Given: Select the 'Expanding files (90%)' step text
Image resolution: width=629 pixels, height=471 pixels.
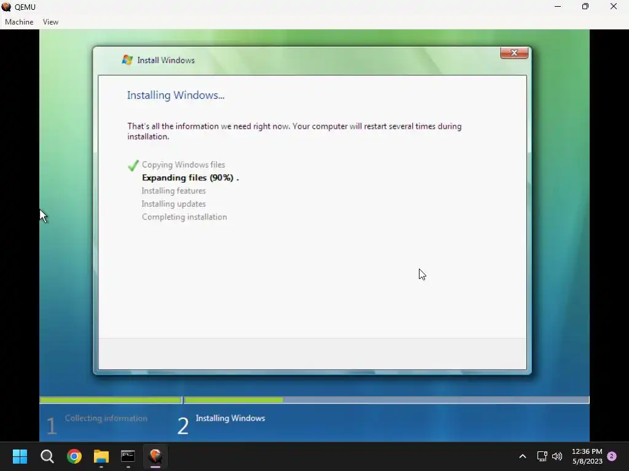Looking at the screenshot, I should 190,178.
